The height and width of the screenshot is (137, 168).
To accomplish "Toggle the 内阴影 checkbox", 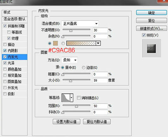I will click(x=5, y=51).
